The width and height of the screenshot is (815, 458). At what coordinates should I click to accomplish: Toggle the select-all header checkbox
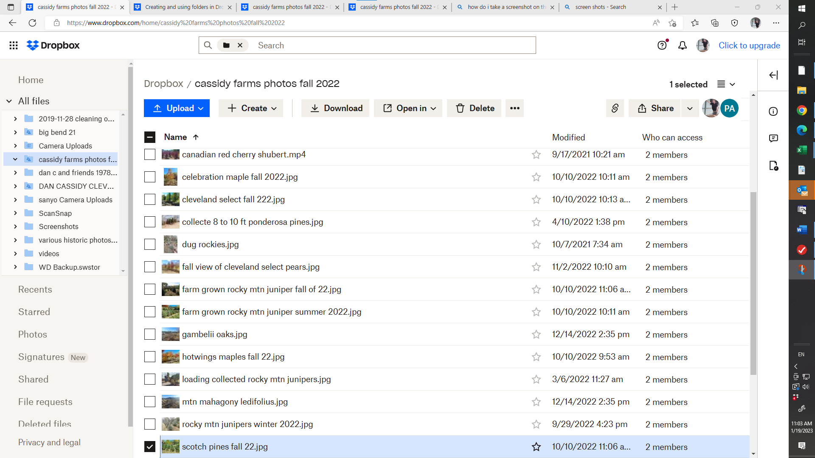coord(150,137)
